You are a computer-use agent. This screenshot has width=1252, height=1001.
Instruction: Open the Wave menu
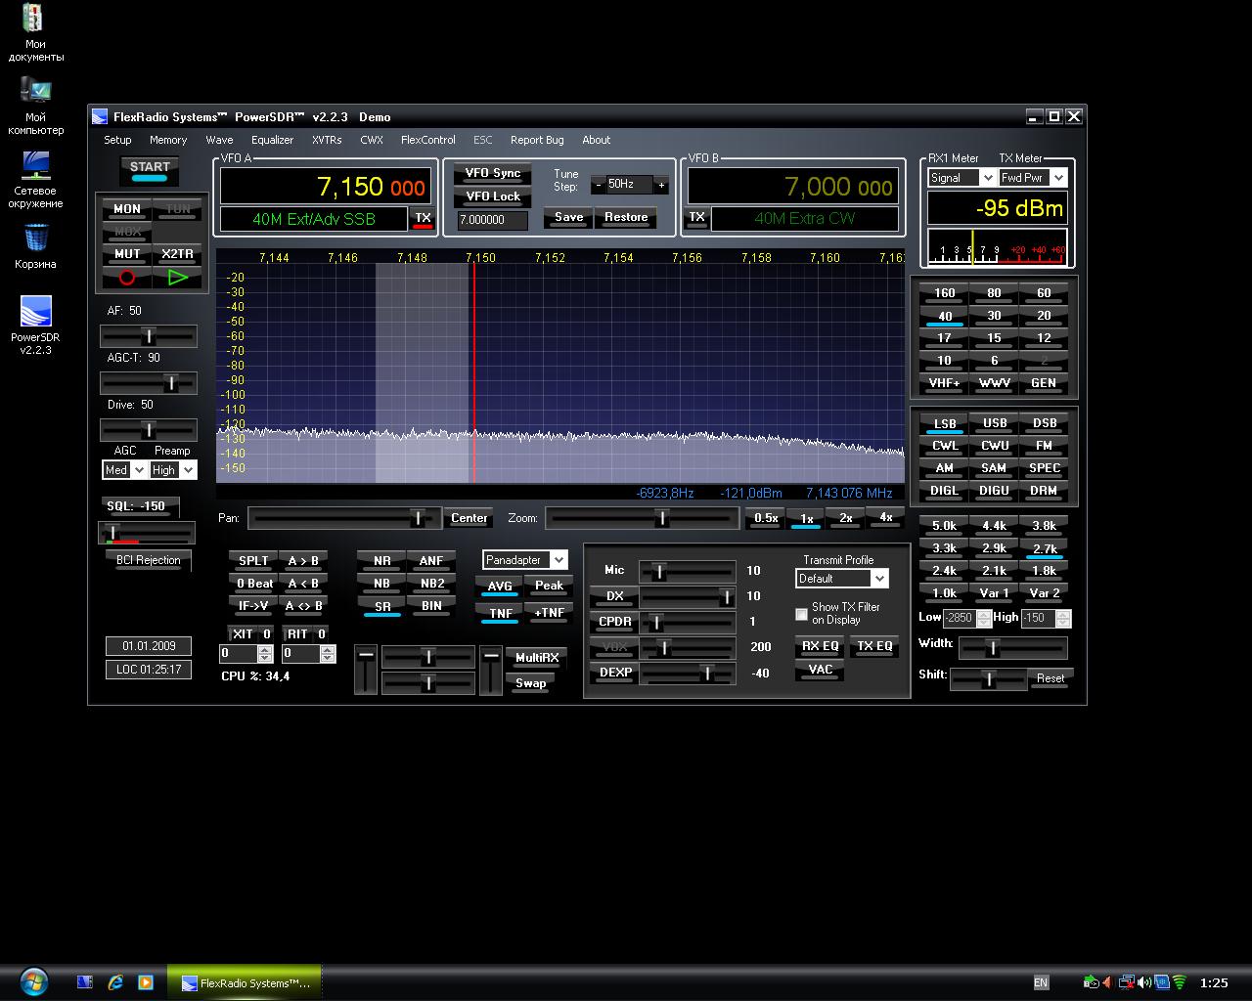click(x=219, y=140)
